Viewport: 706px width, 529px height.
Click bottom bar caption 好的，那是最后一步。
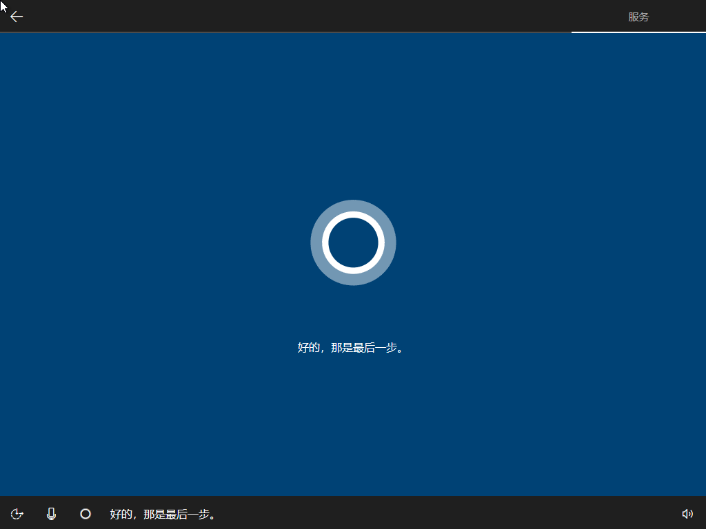[x=163, y=514]
